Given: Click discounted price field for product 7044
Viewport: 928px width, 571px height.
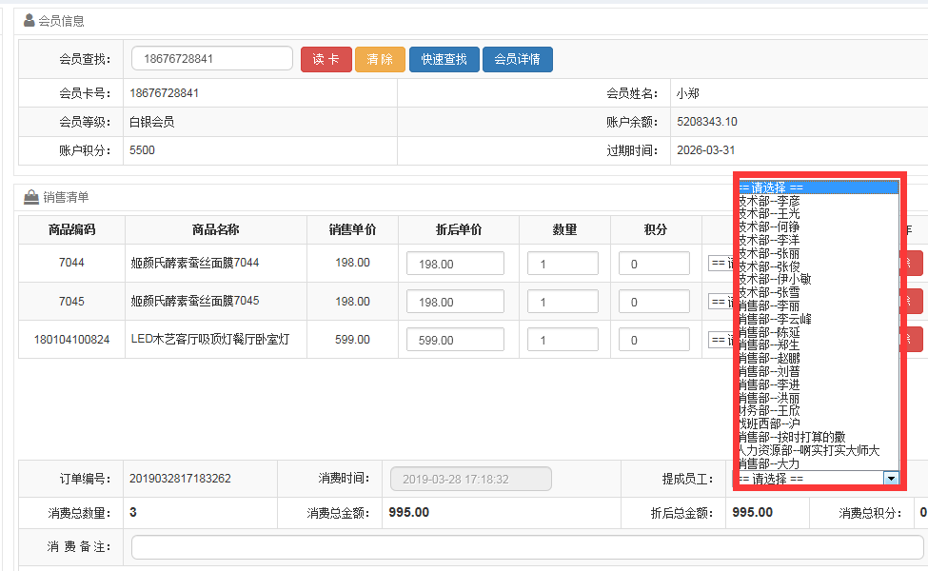Looking at the screenshot, I should tap(455, 264).
